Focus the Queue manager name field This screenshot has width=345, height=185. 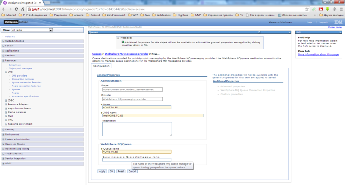point(137,160)
